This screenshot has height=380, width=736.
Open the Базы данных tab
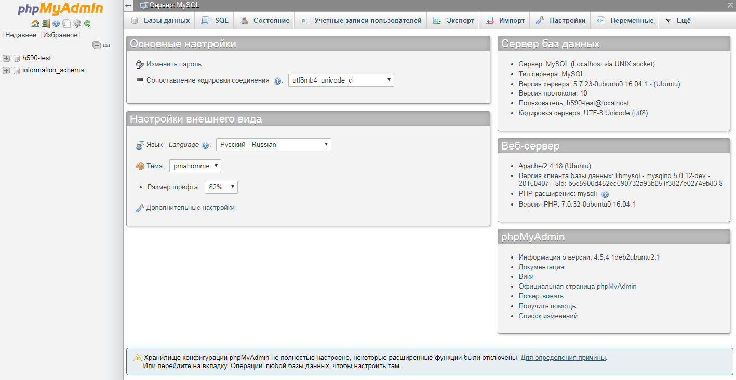tap(160, 21)
